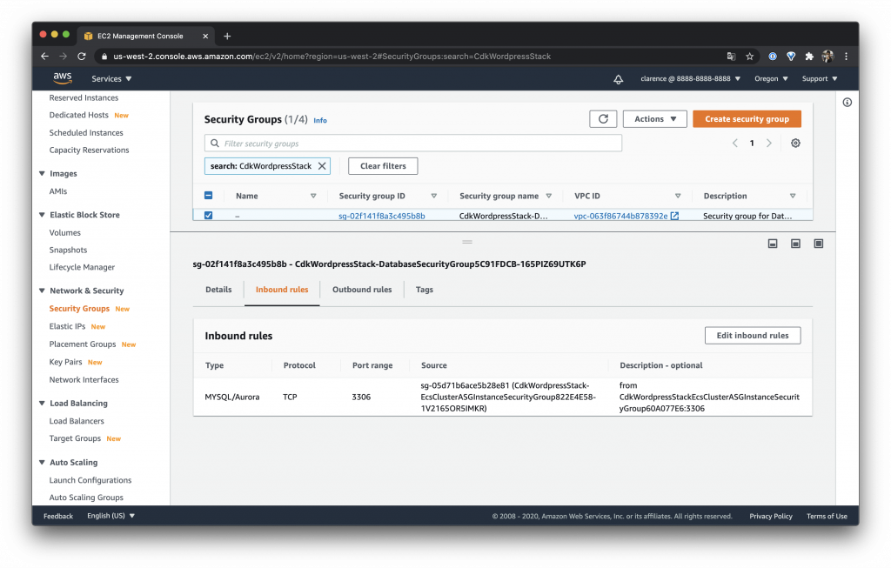891x568 pixels.
Task: Open the info panel icon at right edge
Action: pyautogui.click(x=847, y=103)
